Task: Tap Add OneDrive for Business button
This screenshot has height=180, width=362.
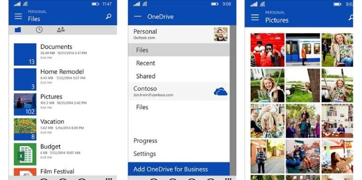Action: coord(179,169)
